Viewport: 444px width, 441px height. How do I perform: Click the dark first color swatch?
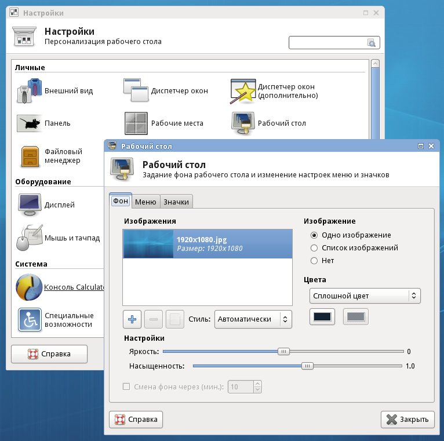coord(322,317)
